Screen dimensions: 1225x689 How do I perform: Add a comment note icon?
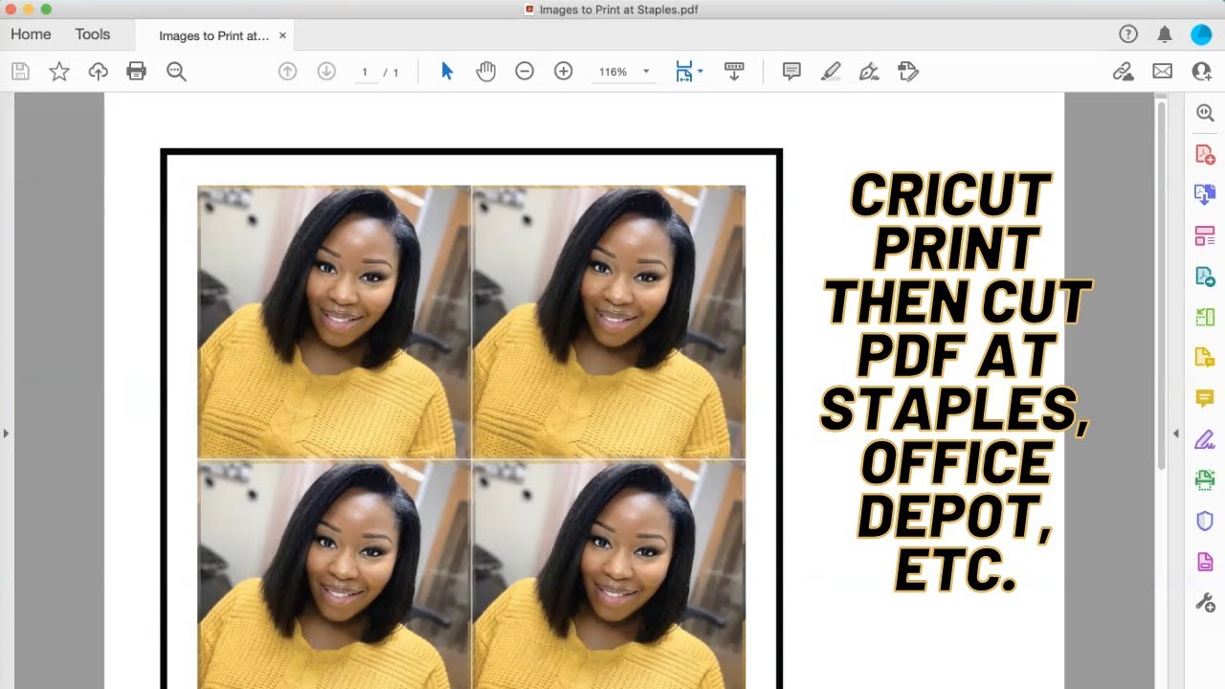coord(791,71)
